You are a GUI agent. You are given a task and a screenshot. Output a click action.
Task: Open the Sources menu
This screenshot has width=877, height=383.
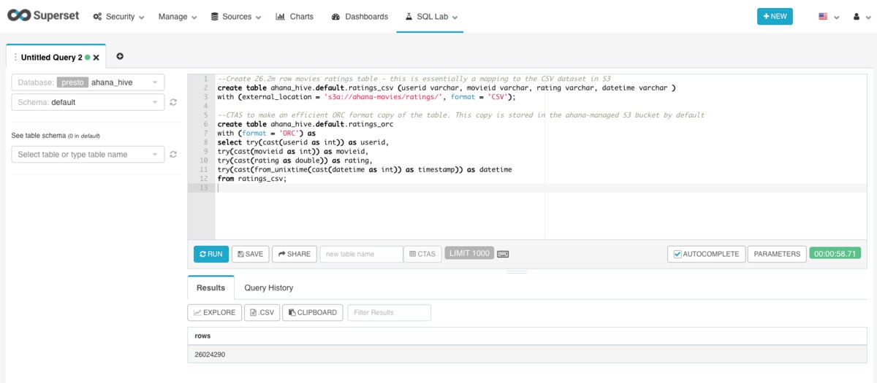point(236,17)
